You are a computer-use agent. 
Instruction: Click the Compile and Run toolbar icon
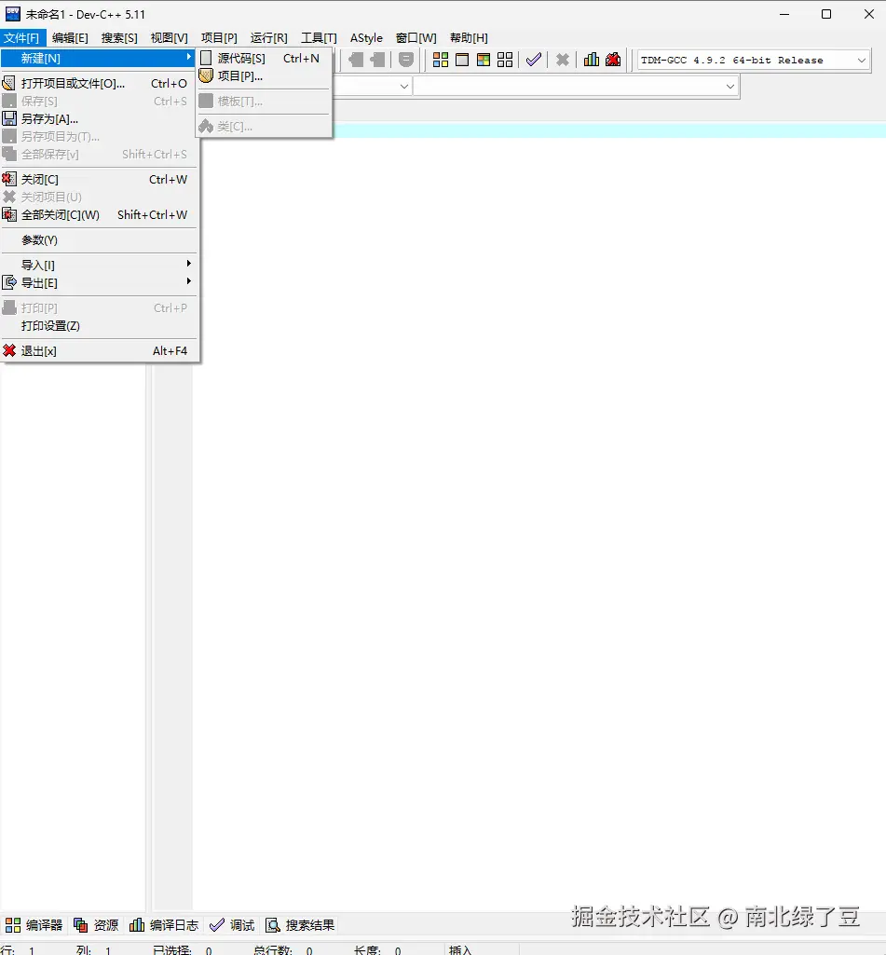(x=484, y=59)
